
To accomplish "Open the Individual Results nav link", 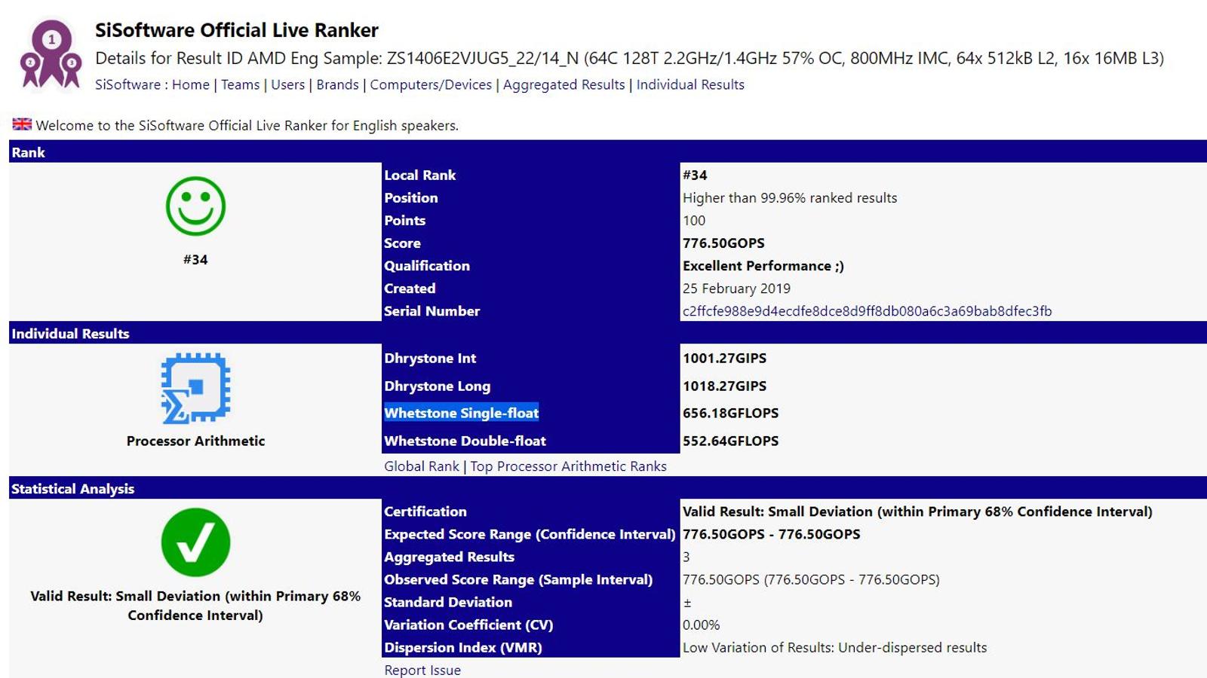I will coord(690,85).
